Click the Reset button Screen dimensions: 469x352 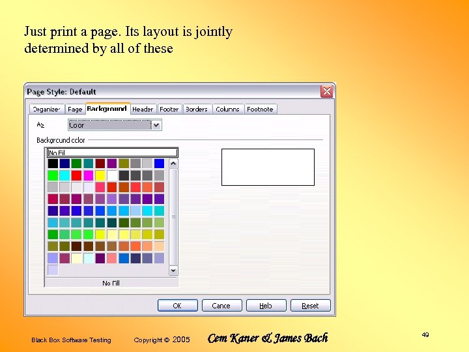[x=310, y=306]
